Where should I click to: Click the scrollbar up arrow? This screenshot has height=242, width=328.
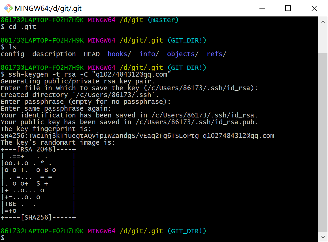323,22
